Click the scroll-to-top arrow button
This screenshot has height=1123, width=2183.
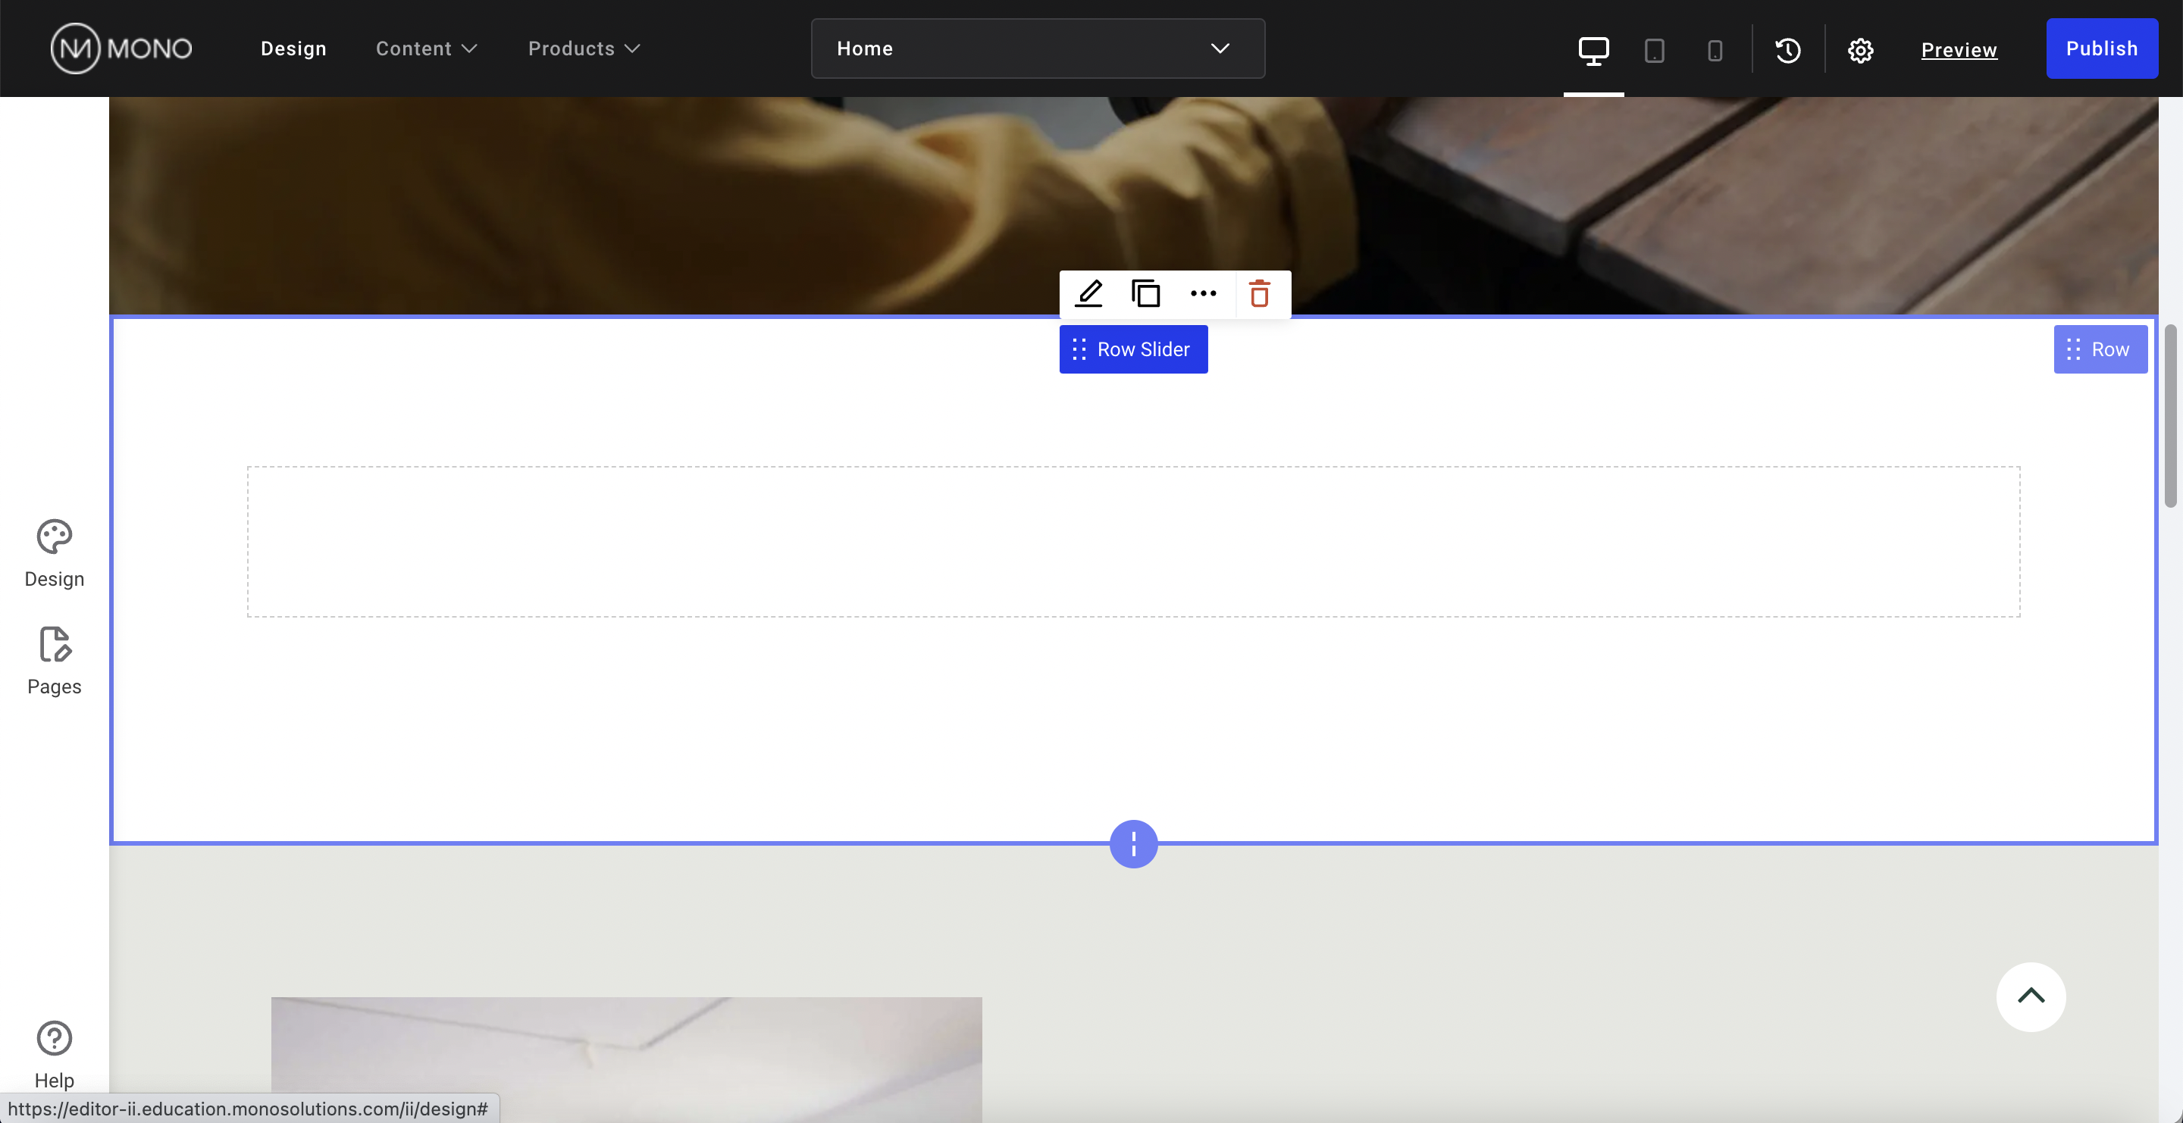tap(2031, 996)
